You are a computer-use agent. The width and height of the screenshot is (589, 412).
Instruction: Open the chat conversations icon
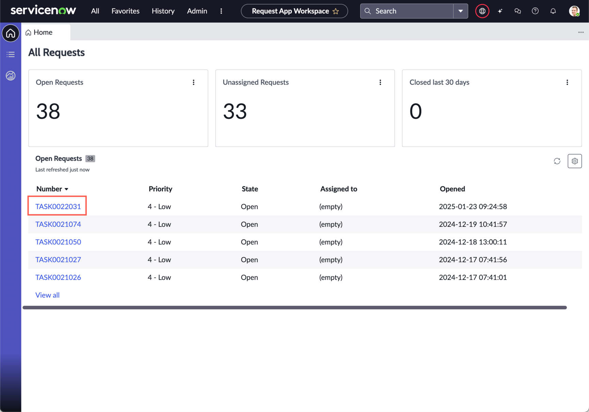(x=518, y=11)
